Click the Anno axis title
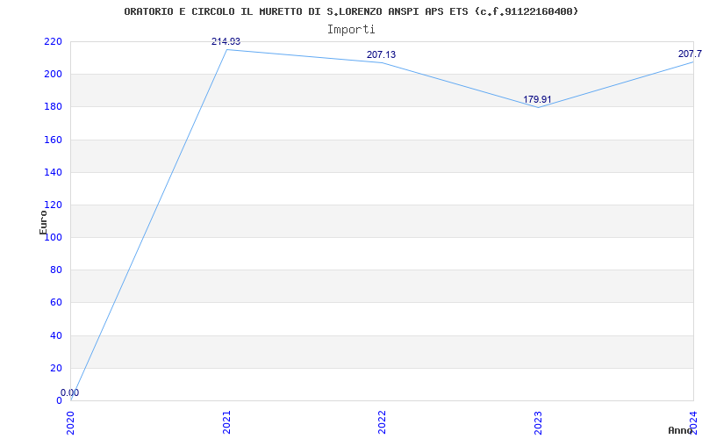Image resolution: width=702 pixels, height=439 pixels. coord(680,430)
